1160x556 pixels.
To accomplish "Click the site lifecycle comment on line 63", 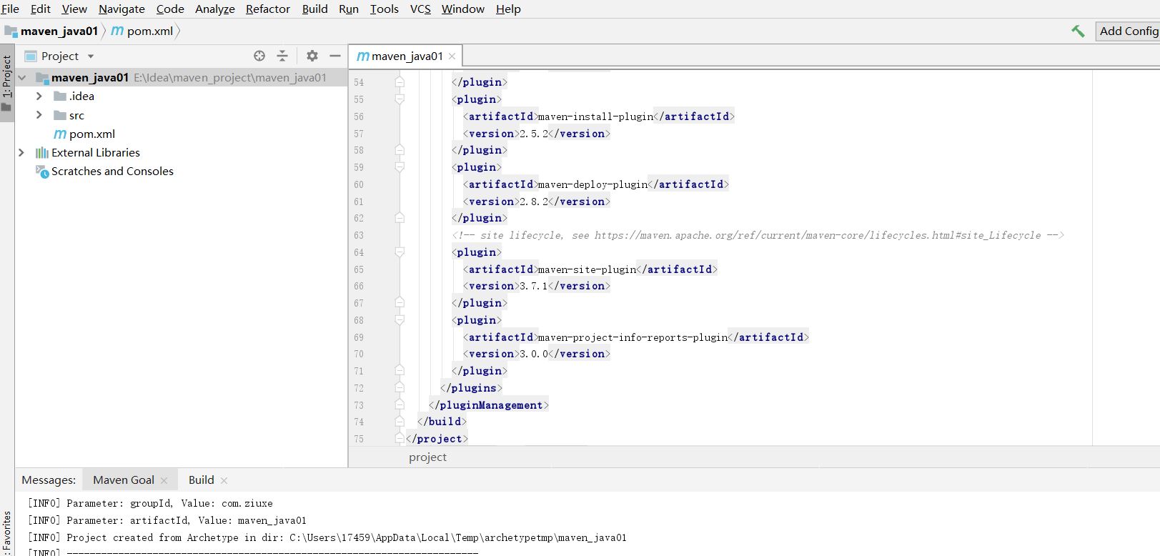I will pos(758,235).
